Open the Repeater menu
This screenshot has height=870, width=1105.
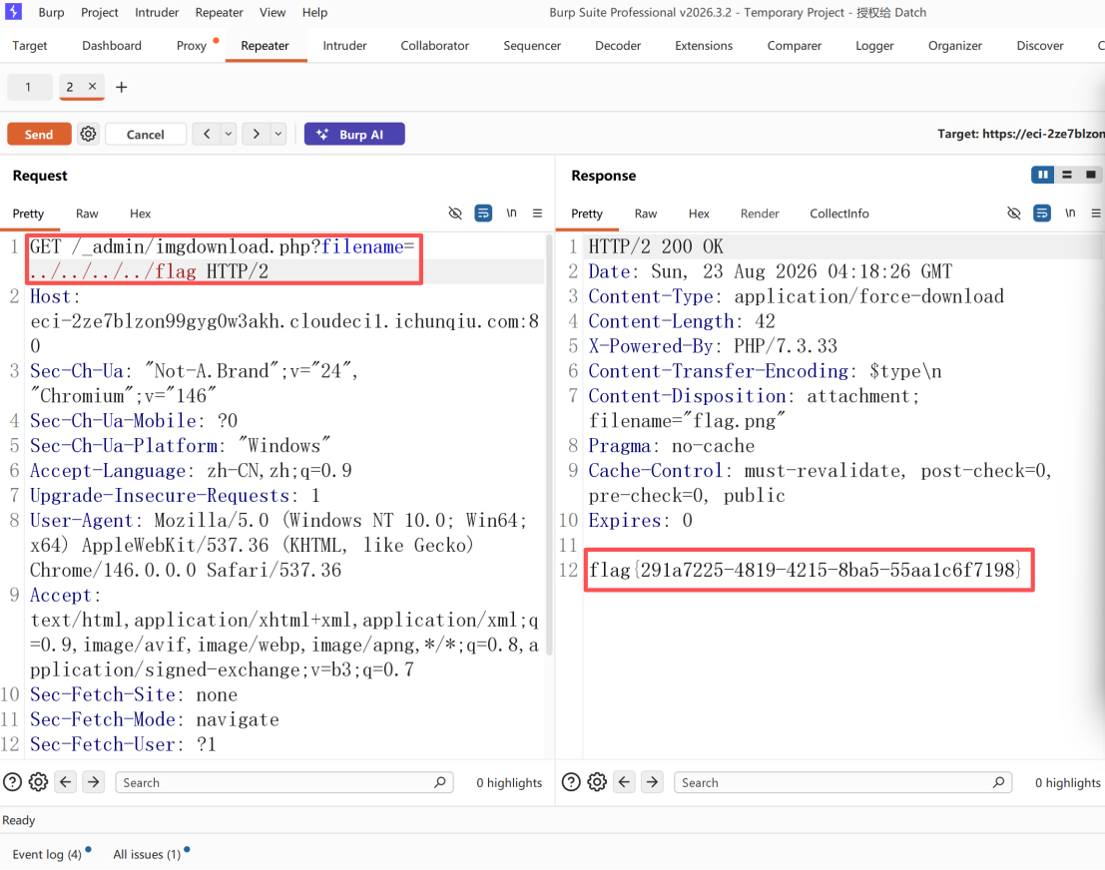click(x=220, y=12)
